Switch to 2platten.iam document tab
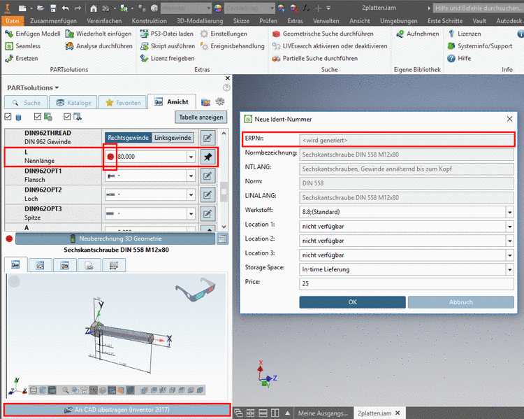The image size is (524, 419). click(x=378, y=413)
